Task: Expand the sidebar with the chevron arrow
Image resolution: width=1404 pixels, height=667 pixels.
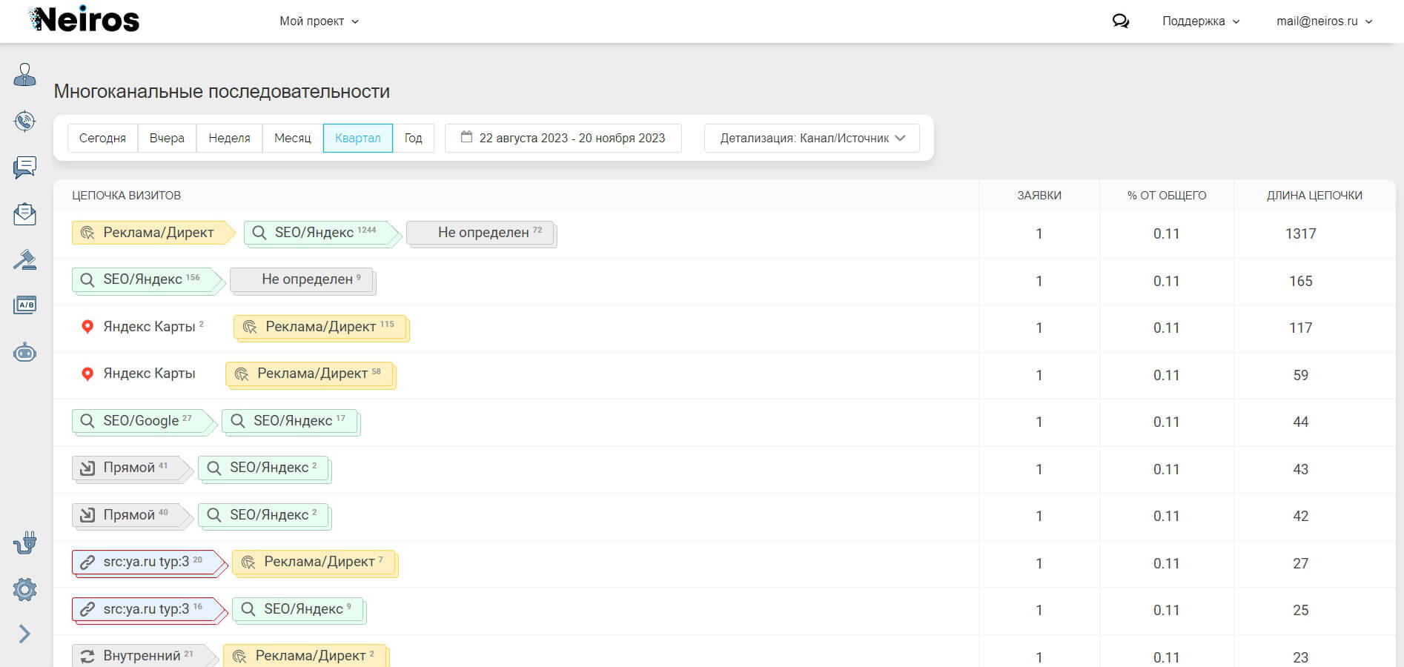Action: (24, 634)
